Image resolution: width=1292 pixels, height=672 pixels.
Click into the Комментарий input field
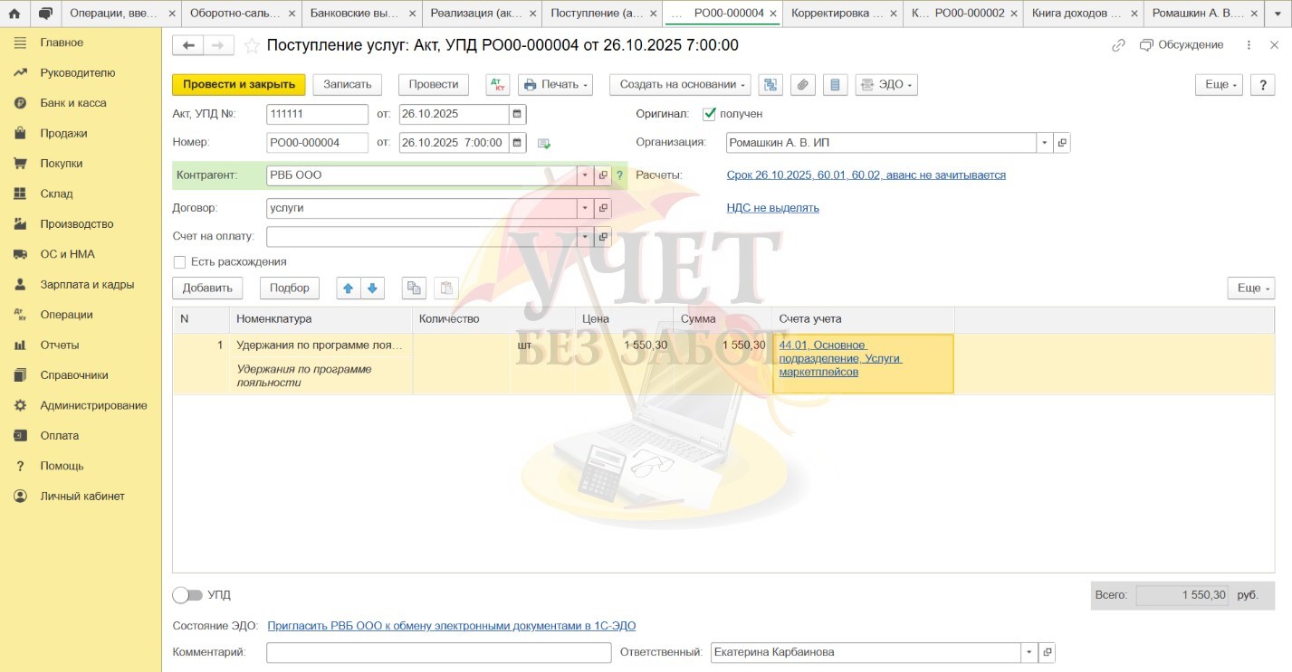[438, 652]
